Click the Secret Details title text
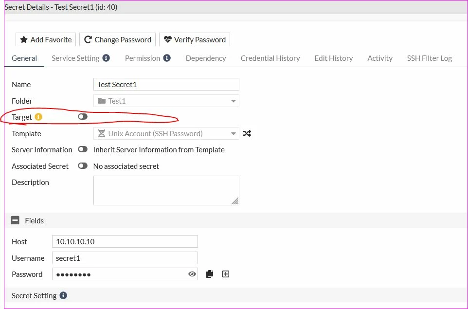This screenshot has height=309, width=468. click(61, 7)
